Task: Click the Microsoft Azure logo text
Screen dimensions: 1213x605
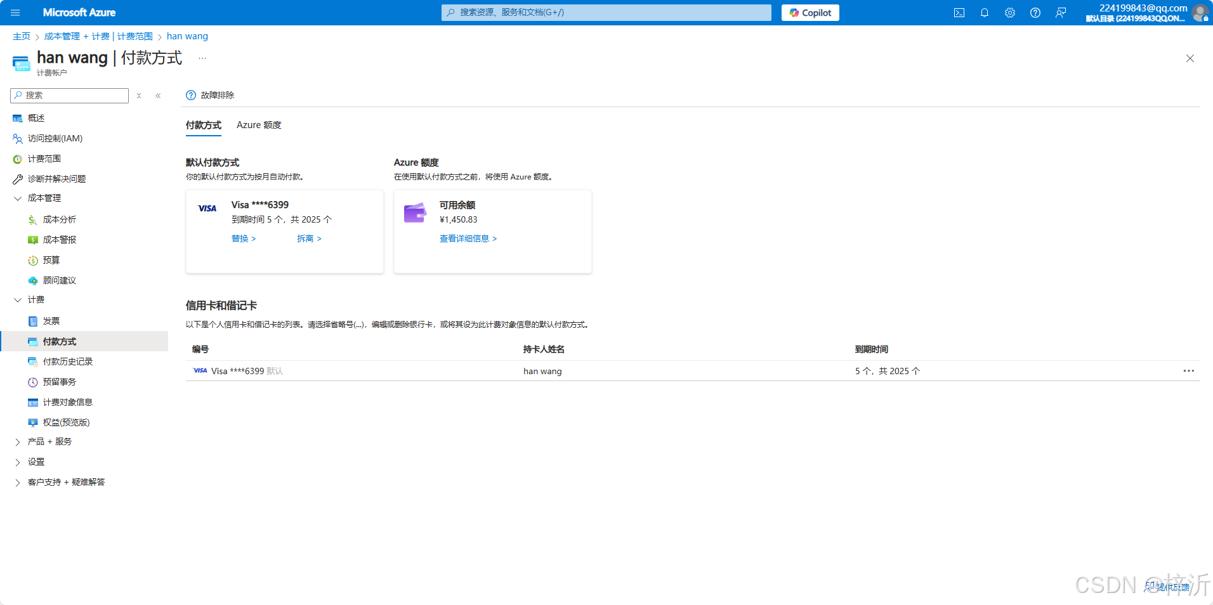Action: (79, 13)
